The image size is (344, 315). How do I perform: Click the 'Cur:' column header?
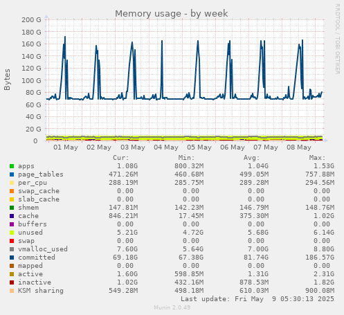[x=121, y=158]
